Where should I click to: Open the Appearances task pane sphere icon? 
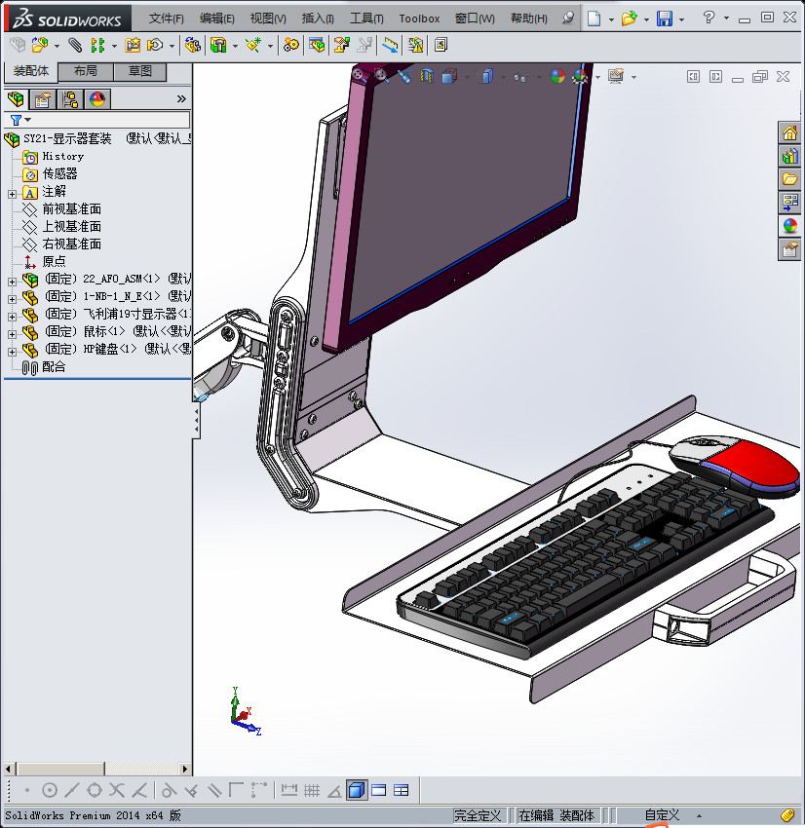789,226
